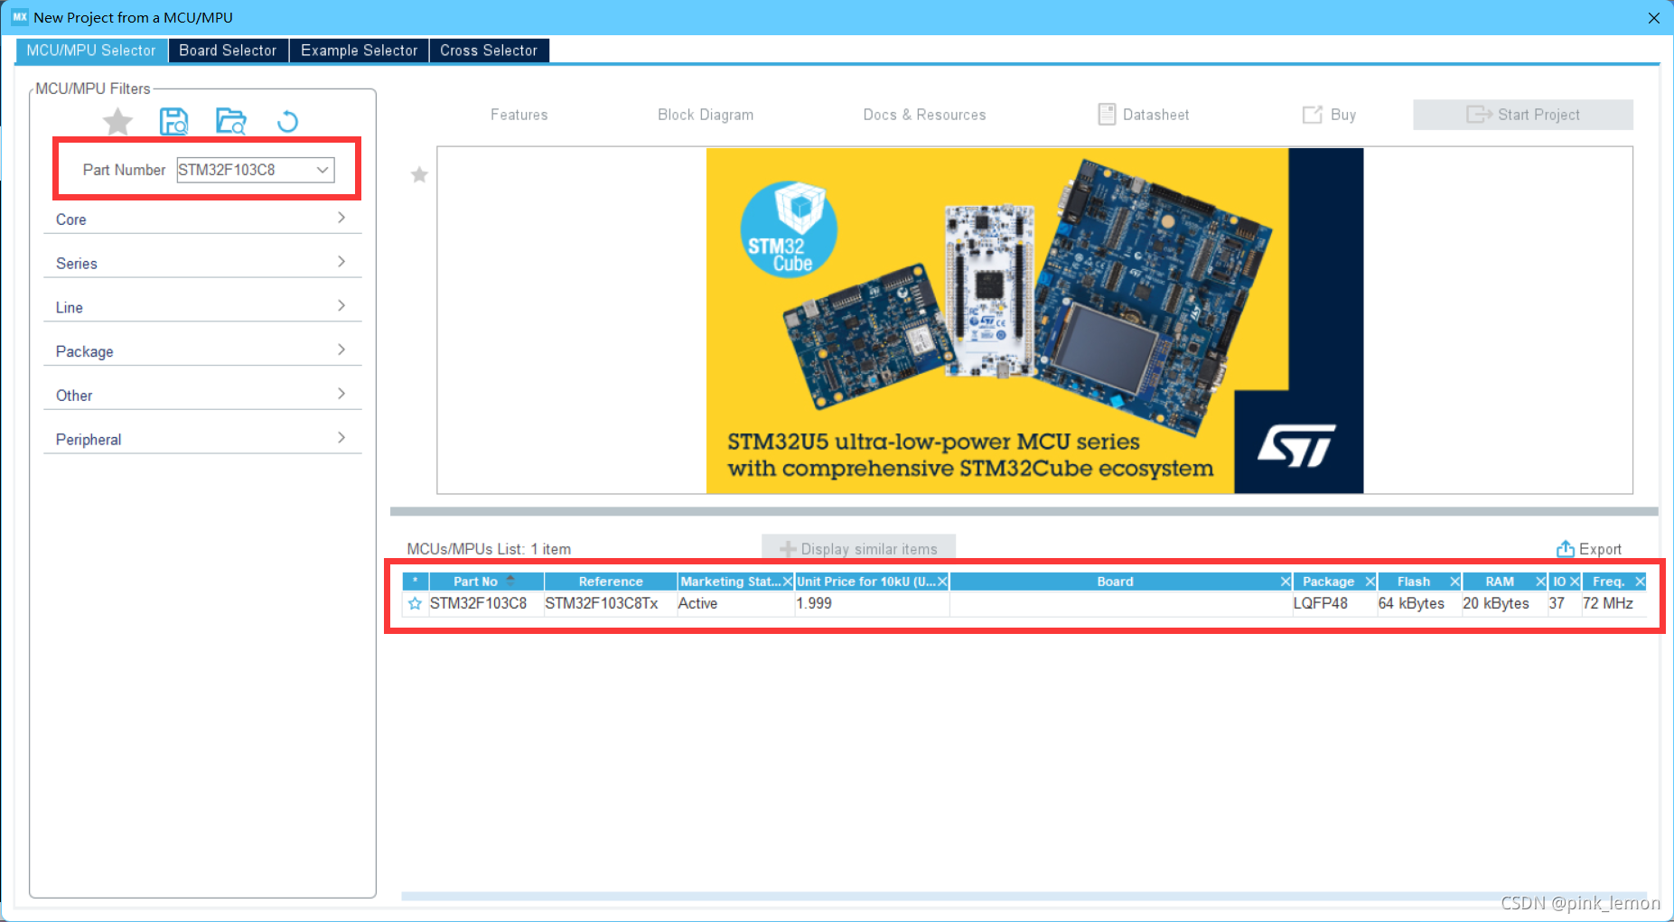
Task: Open the Features view
Action: pyautogui.click(x=519, y=115)
